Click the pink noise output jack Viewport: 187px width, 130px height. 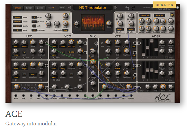tap(23, 95)
